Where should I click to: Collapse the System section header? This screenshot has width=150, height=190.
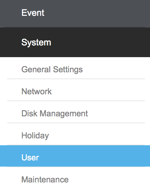pyautogui.click(x=75, y=42)
